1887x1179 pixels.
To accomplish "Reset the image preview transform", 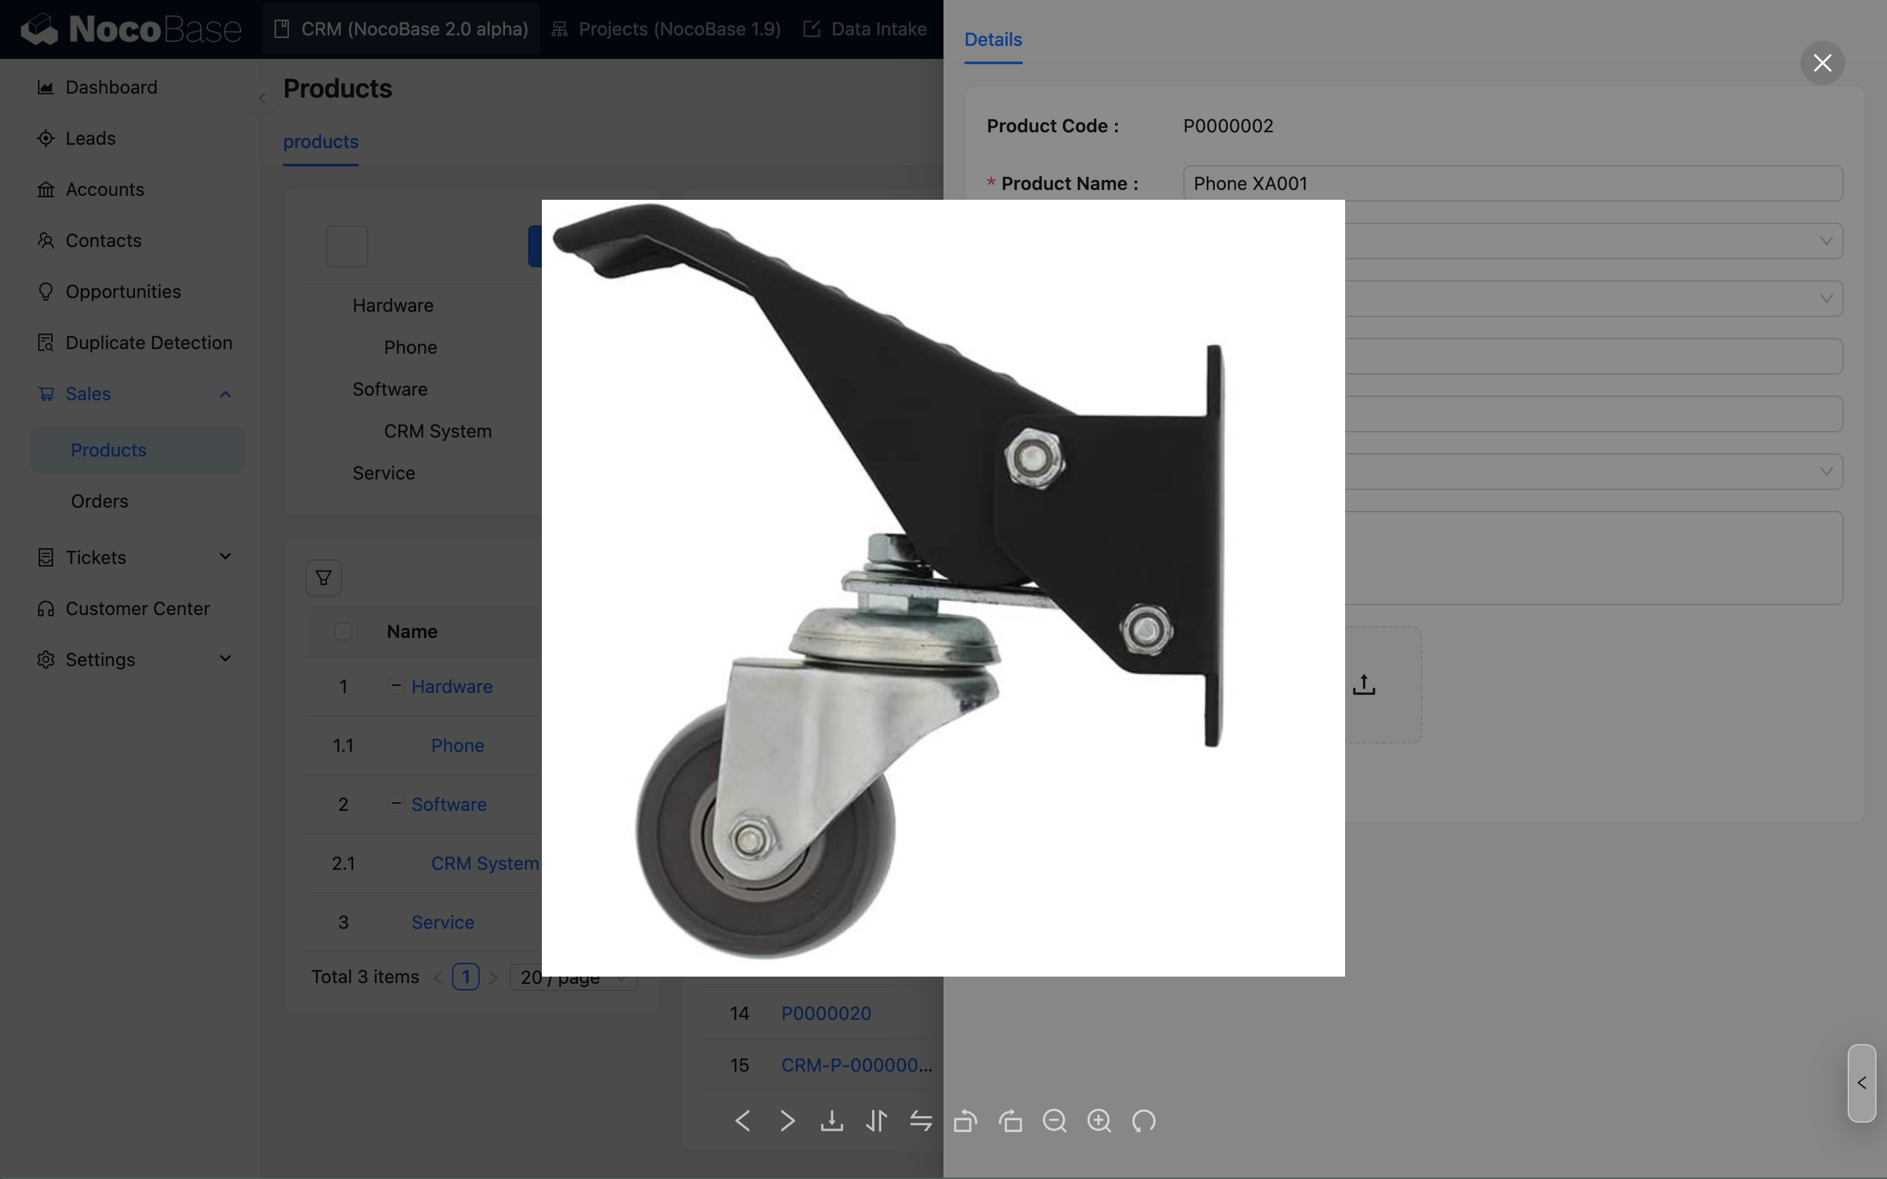I will [1144, 1121].
